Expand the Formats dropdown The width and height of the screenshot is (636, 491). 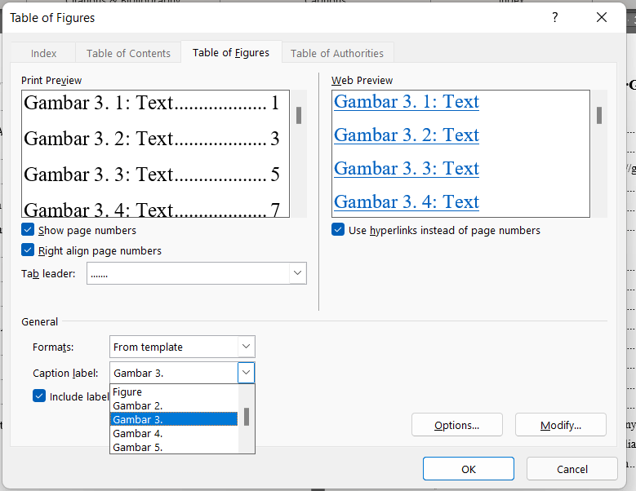246,347
